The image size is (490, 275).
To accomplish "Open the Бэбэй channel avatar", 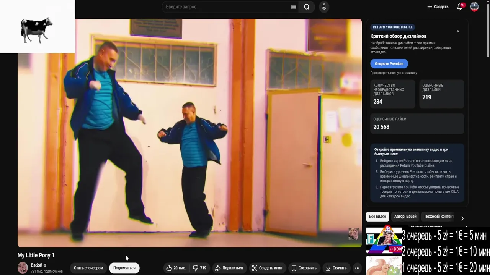I will (23, 268).
